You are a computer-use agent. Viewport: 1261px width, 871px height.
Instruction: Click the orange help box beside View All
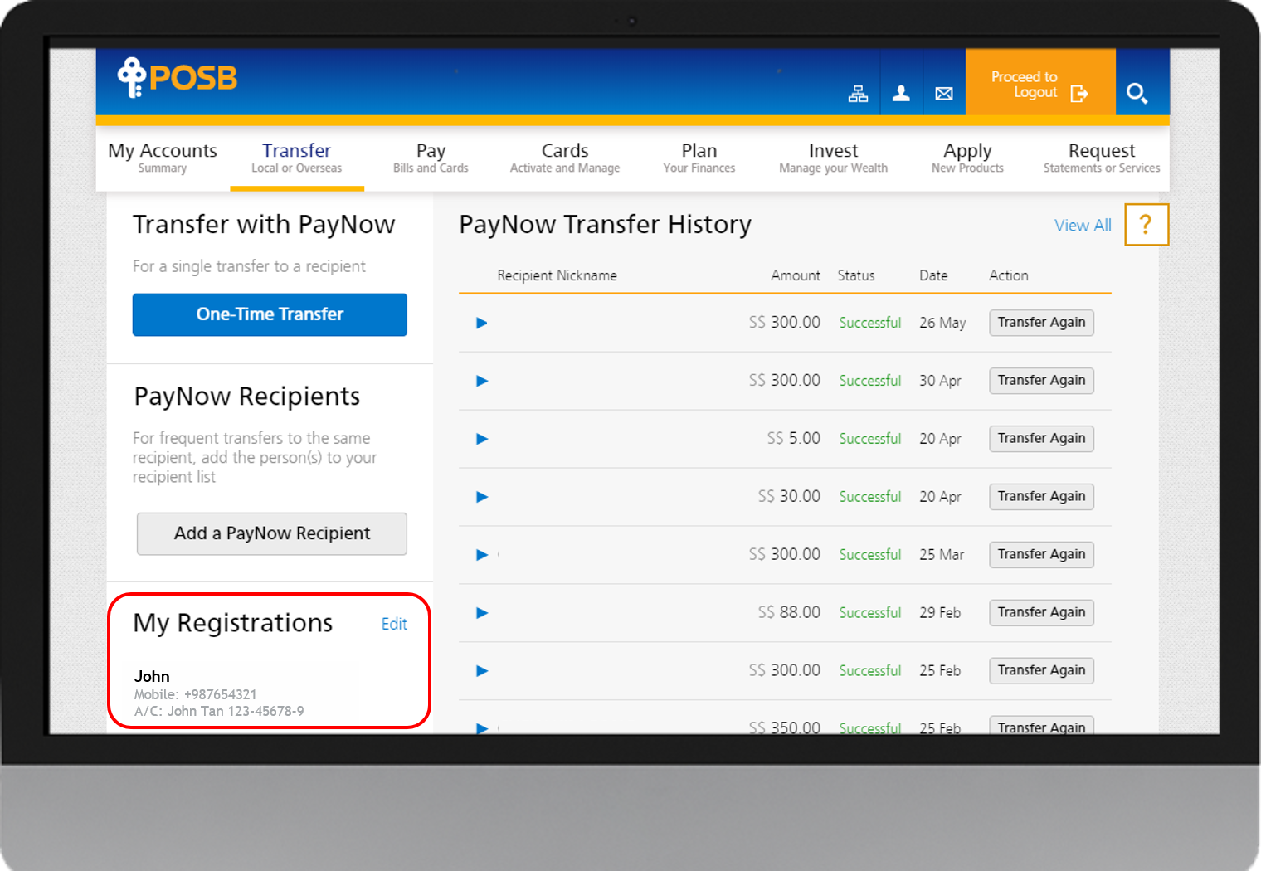coord(1147,225)
